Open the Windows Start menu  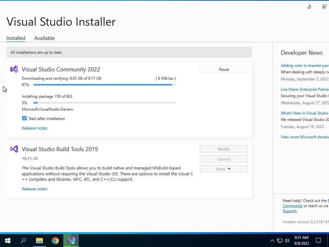(x=8, y=241)
